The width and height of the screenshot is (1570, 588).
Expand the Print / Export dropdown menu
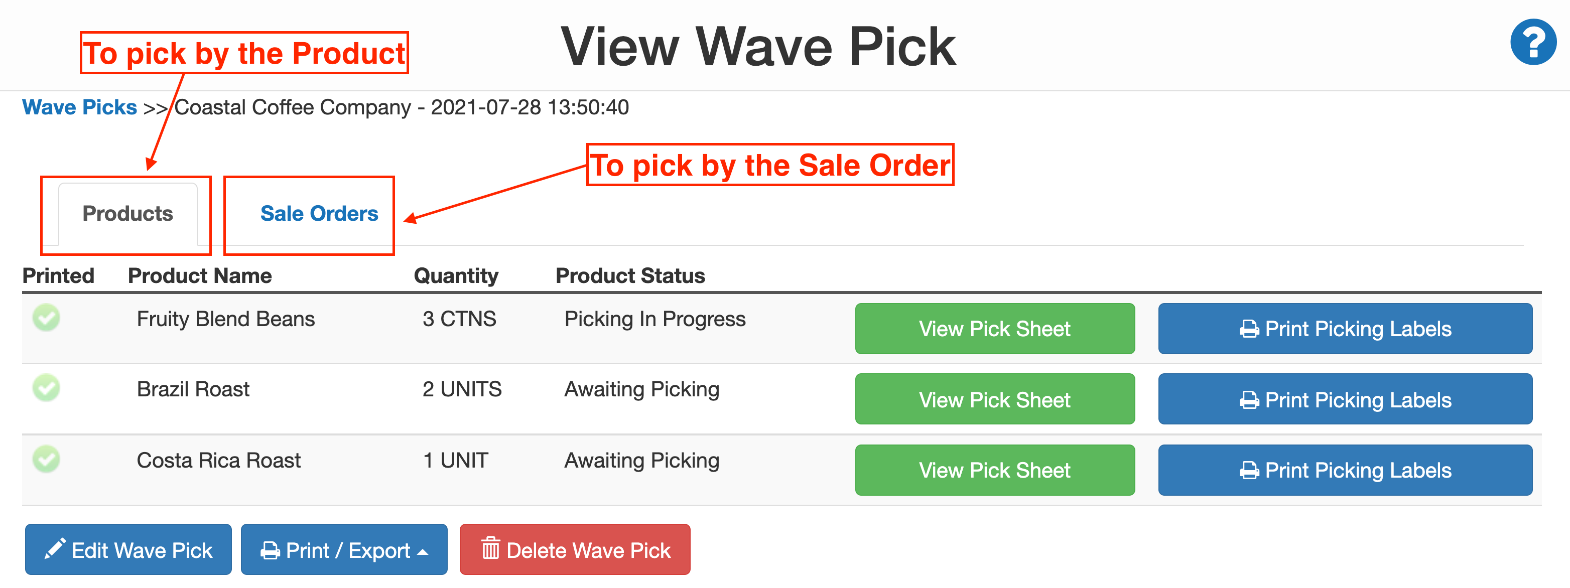tap(344, 549)
